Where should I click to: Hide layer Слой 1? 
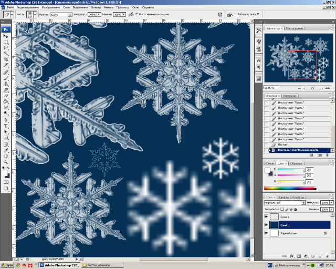click(x=266, y=225)
